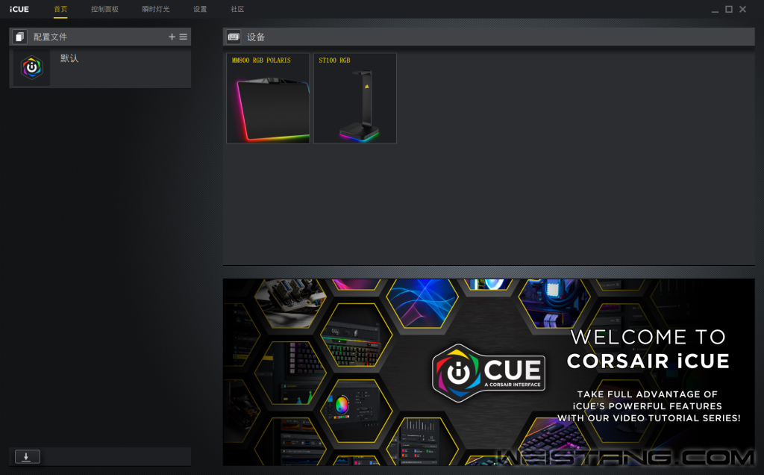
Task: Click the 配置文件 panel icon
Action: click(19, 37)
